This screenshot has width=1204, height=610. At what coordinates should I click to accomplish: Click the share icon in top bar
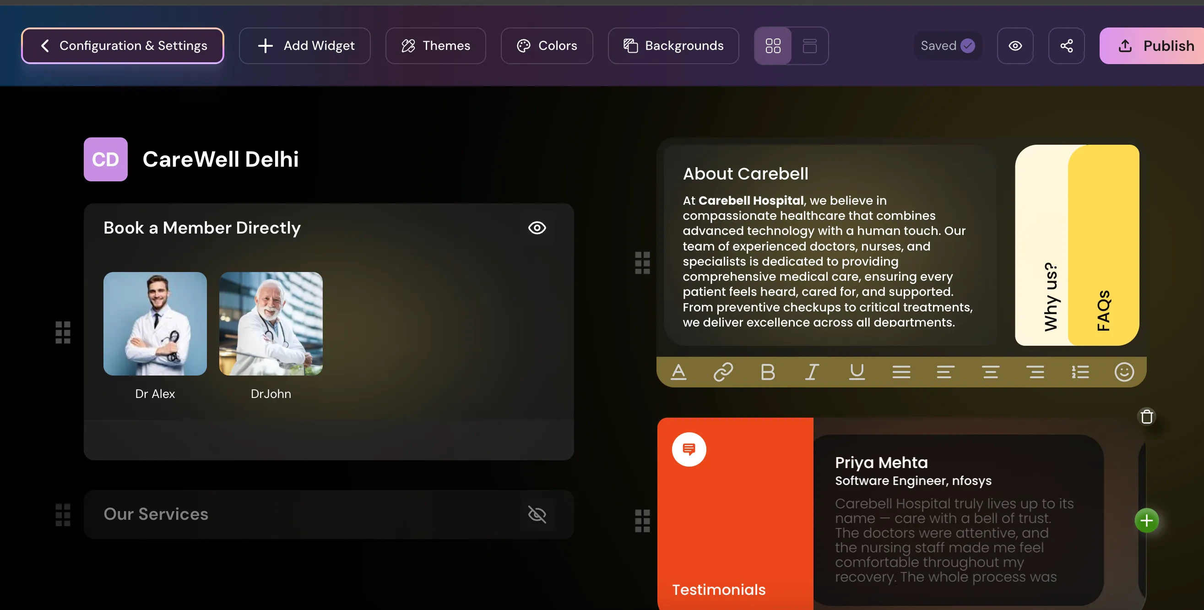[1066, 46]
